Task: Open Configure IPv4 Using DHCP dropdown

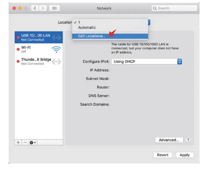Action: coord(147,61)
